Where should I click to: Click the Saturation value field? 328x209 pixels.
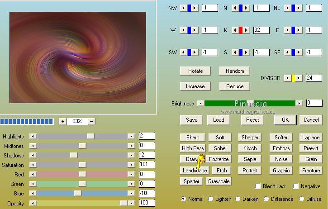[x=147, y=164]
